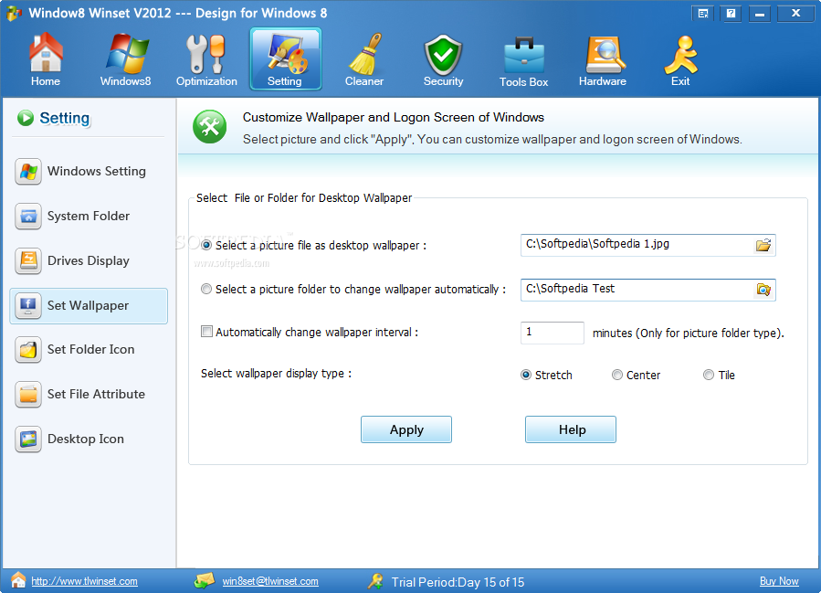Open Drives Display menu entry
Viewport: 821px width, 593px height.
click(89, 261)
